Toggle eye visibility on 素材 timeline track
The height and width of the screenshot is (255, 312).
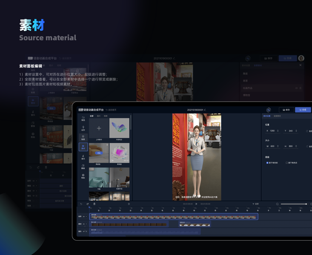[84, 224]
